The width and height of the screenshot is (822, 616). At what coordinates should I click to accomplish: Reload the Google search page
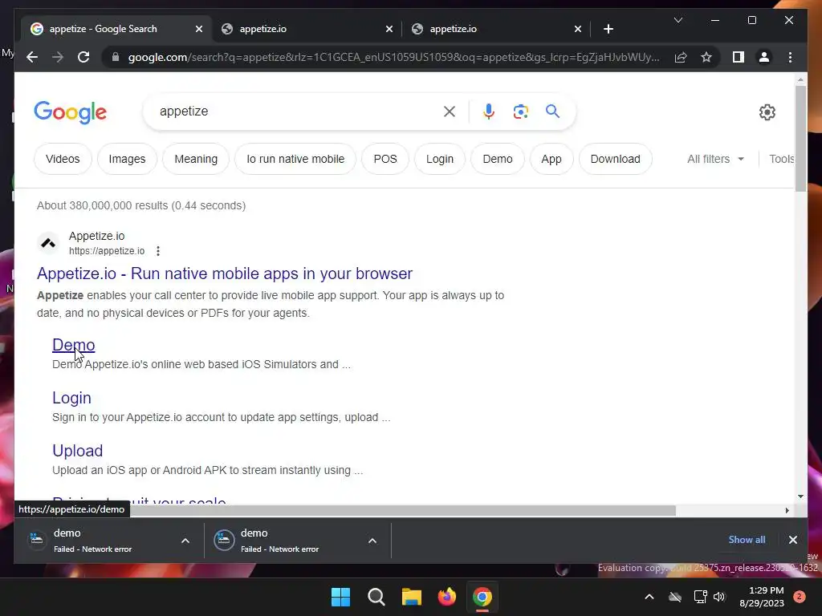(x=83, y=57)
